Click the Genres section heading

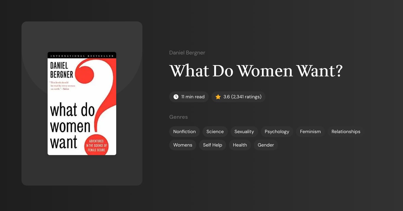click(x=178, y=117)
